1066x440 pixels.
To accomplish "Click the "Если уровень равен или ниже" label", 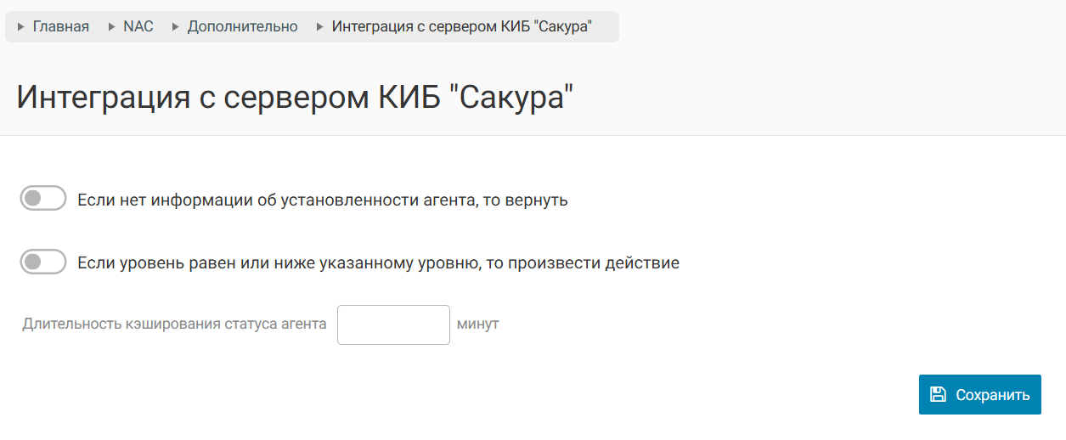I will (x=378, y=263).
